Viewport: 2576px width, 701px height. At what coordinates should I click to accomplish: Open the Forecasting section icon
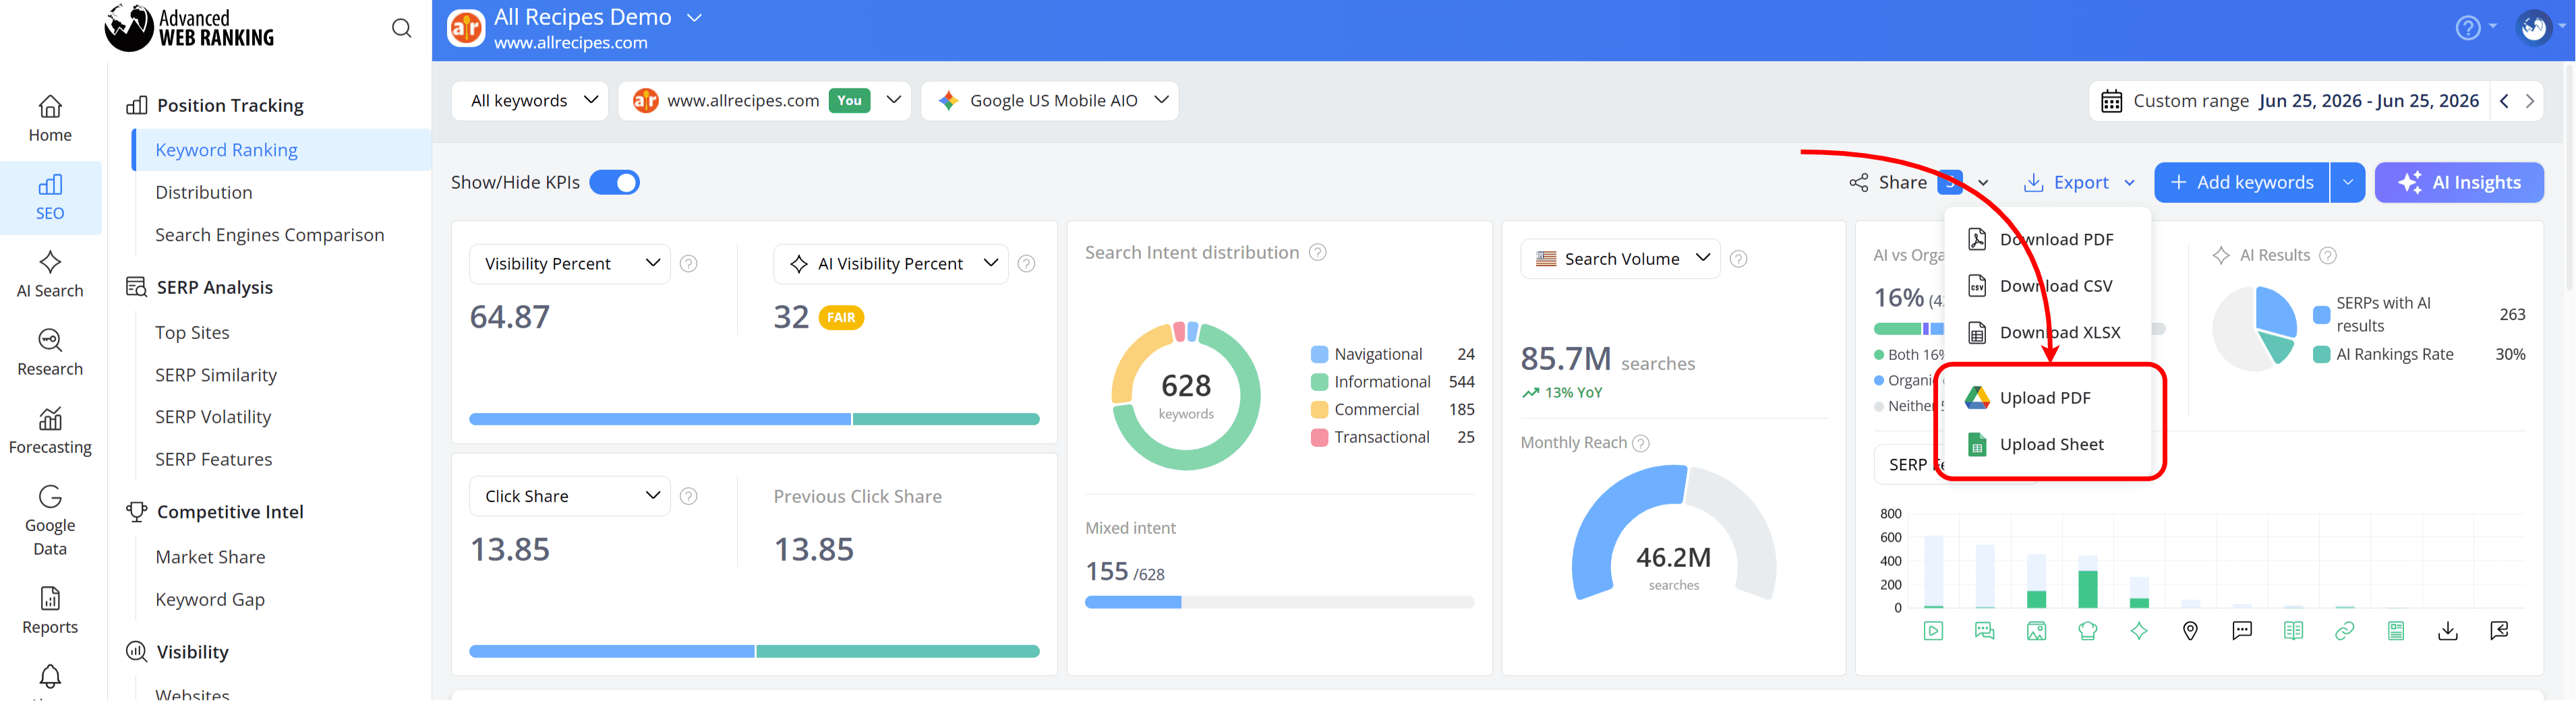pos(50,431)
